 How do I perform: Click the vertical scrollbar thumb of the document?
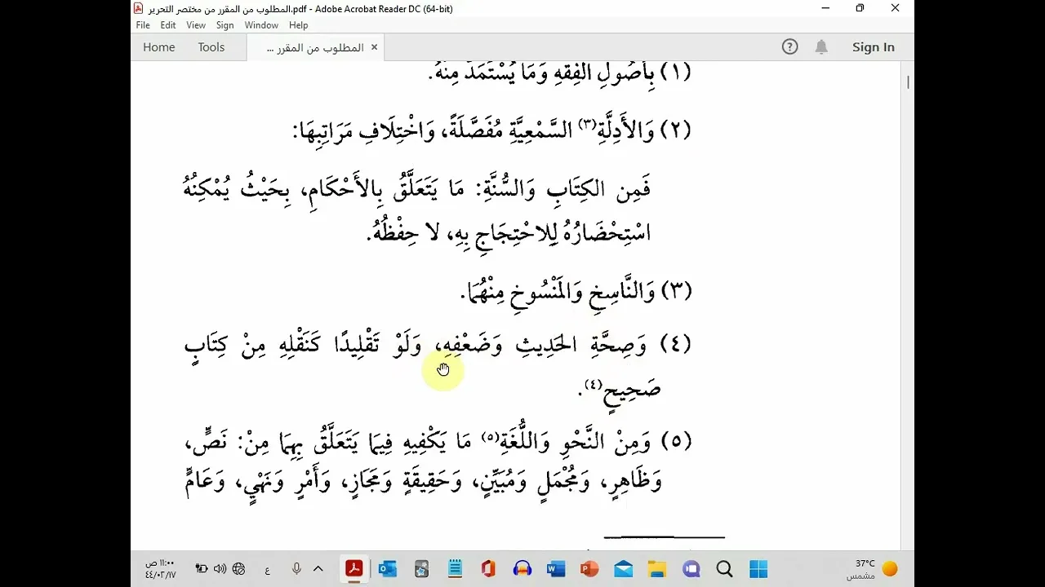[x=908, y=82]
